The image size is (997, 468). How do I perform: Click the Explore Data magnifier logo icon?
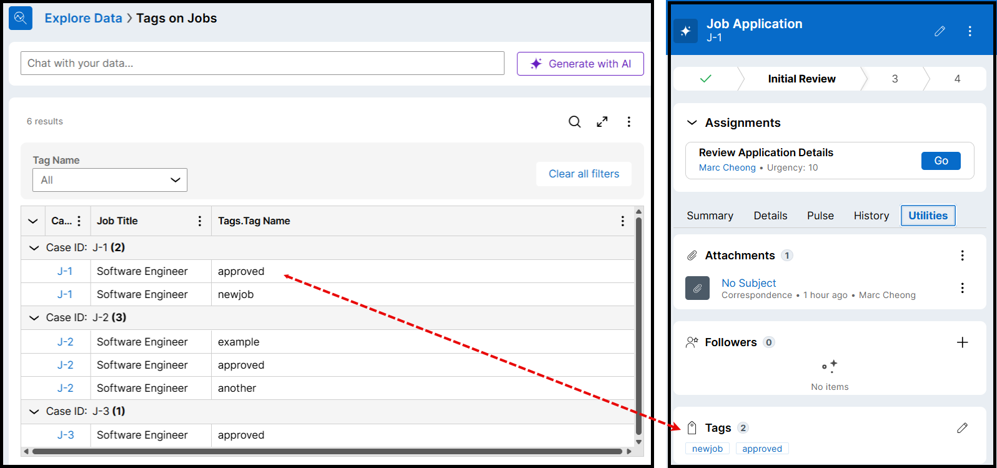(x=21, y=18)
